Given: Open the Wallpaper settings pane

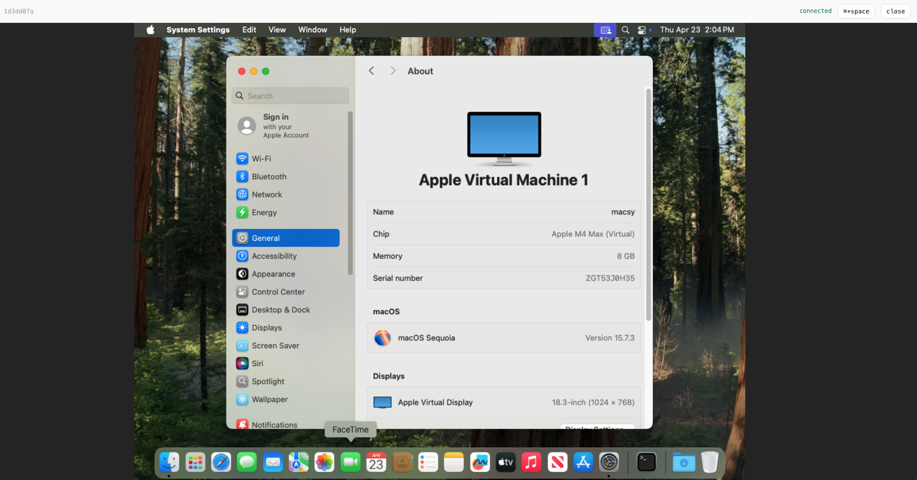Looking at the screenshot, I should (x=269, y=399).
